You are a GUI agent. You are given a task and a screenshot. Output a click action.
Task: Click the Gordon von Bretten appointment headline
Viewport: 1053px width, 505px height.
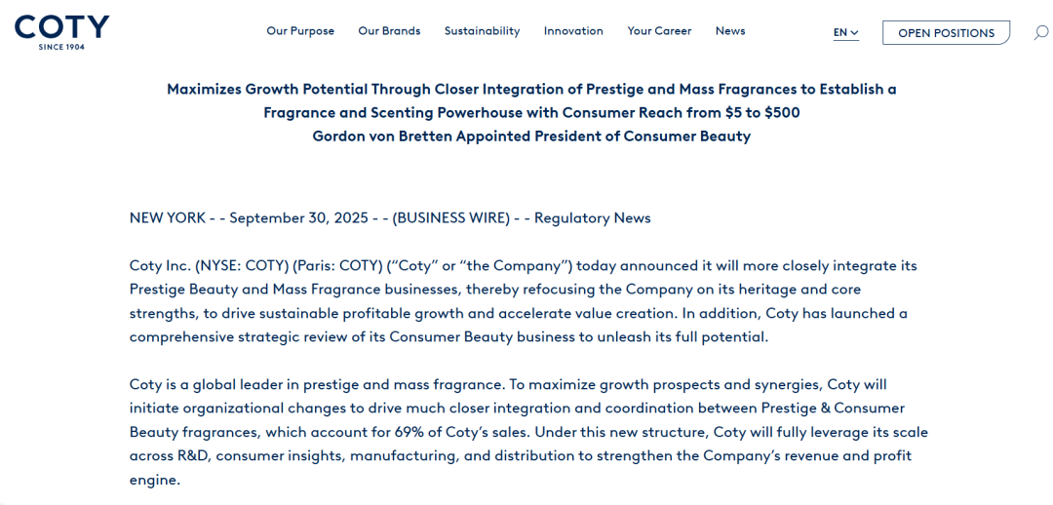click(x=531, y=136)
